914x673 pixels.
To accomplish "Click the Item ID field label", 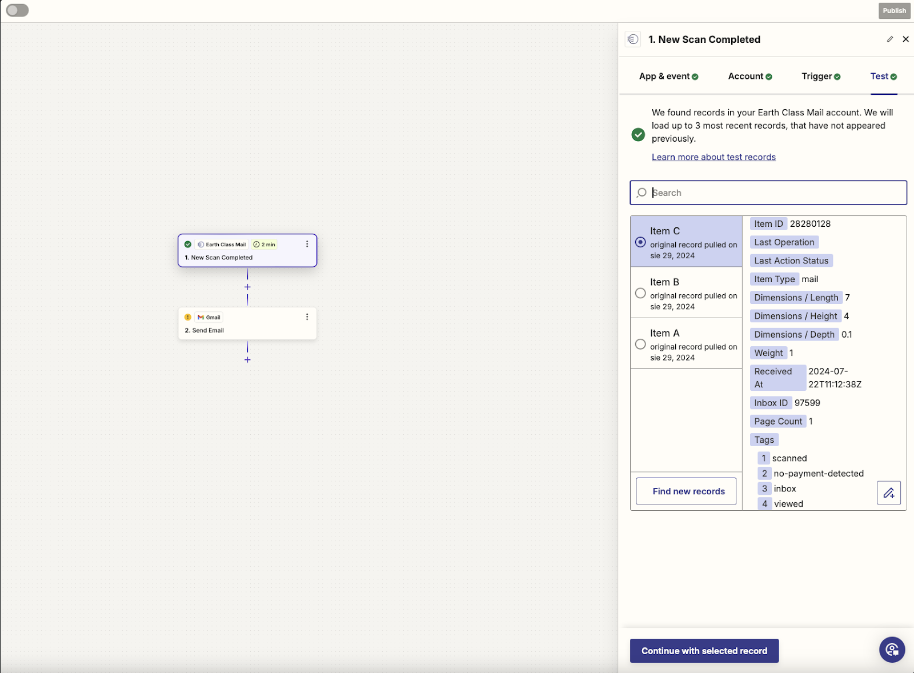I will point(768,224).
